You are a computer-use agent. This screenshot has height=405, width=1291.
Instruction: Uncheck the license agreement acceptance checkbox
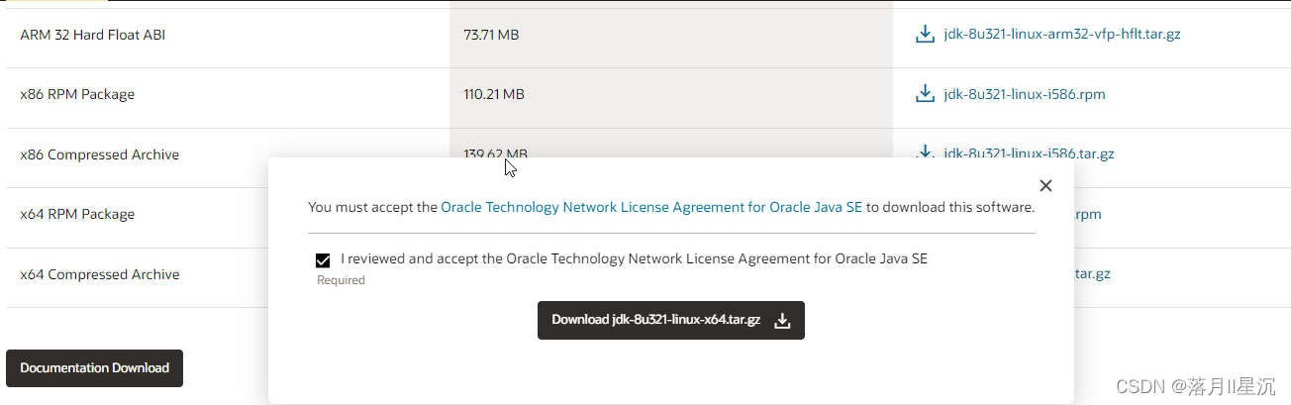pos(322,260)
